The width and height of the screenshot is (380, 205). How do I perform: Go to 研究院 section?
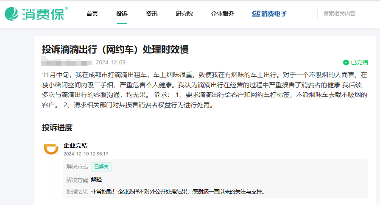tap(184, 14)
